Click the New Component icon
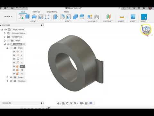 click(x=90, y=17)
